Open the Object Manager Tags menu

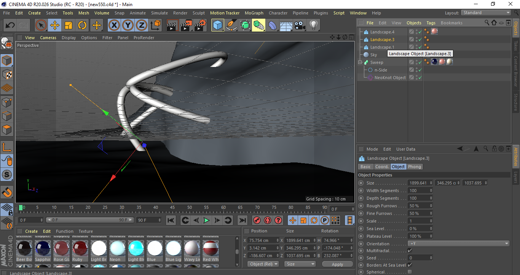click(431, 23)
